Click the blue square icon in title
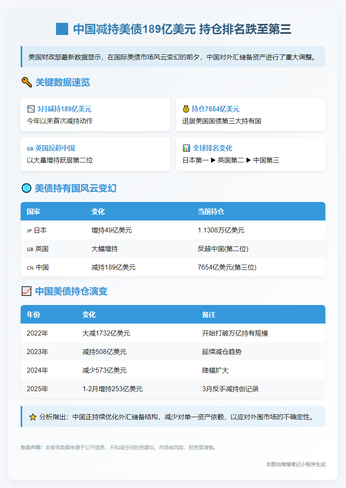The height and width of the screenshot is (488, 346). coord(62,29)
